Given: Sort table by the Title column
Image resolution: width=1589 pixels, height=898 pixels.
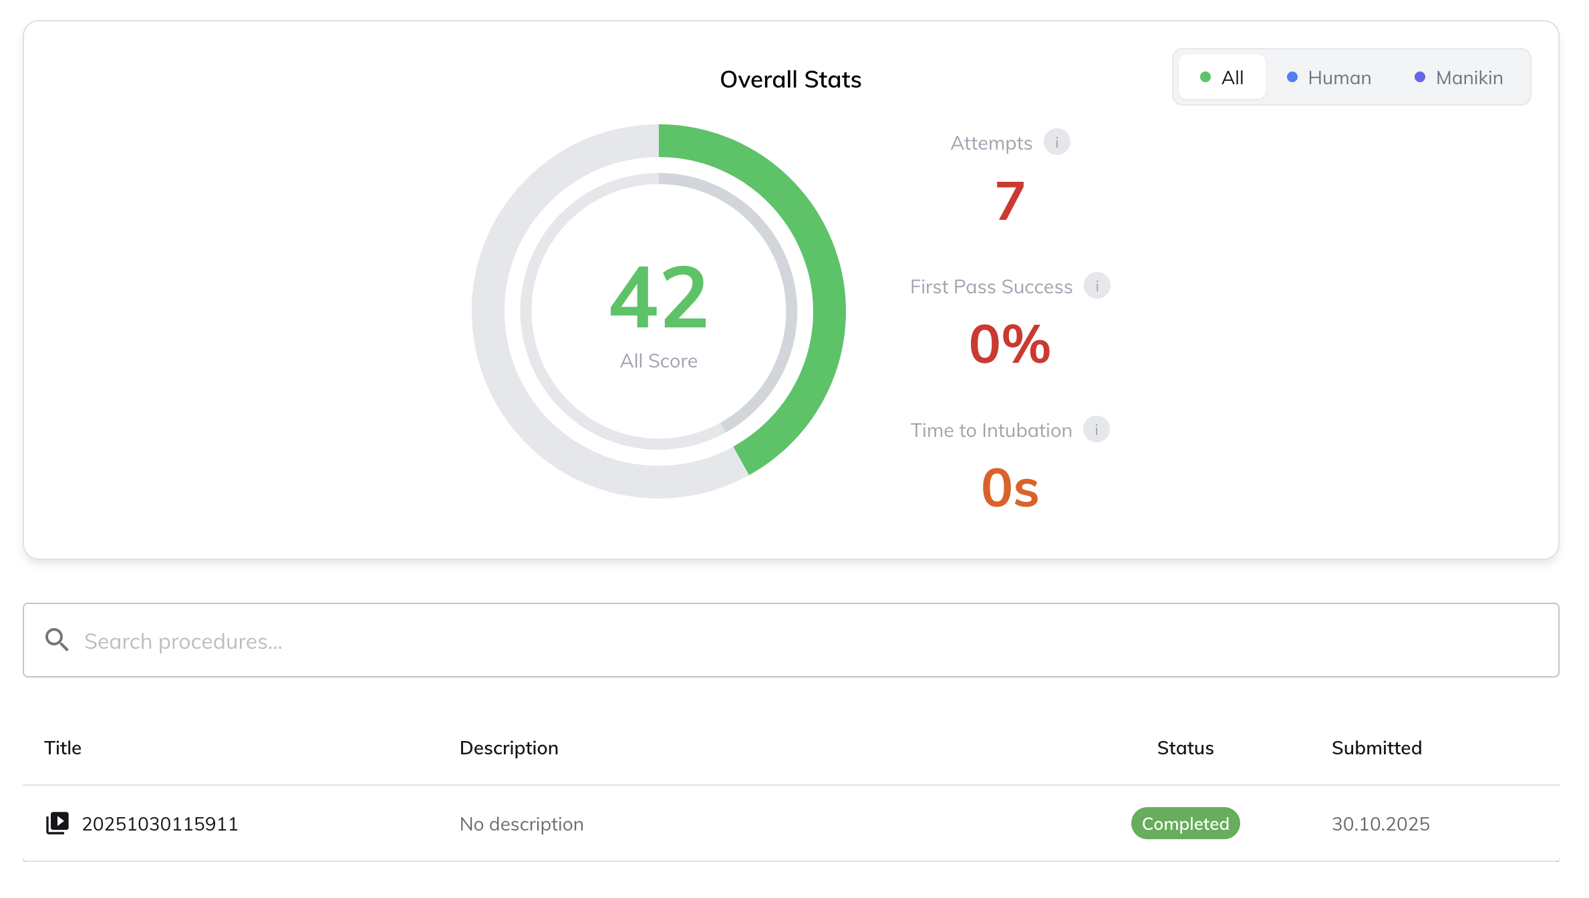Looking at the screenshot, I should (x=63, y=748).
